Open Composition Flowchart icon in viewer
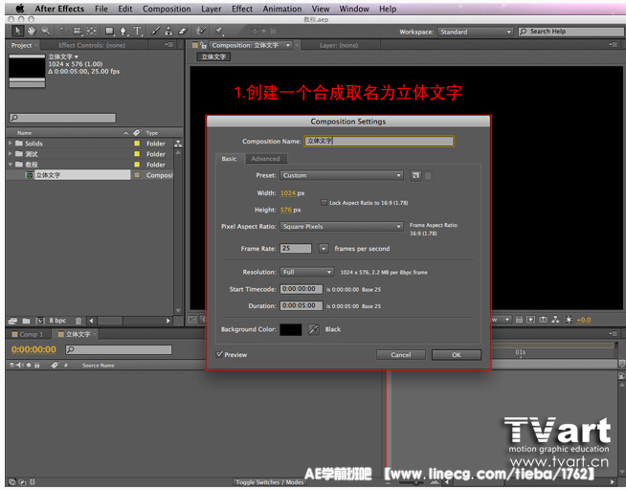 point(556,320)
